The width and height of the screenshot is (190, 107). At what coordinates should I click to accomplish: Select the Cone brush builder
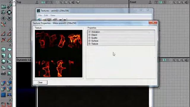coord(9,56)
